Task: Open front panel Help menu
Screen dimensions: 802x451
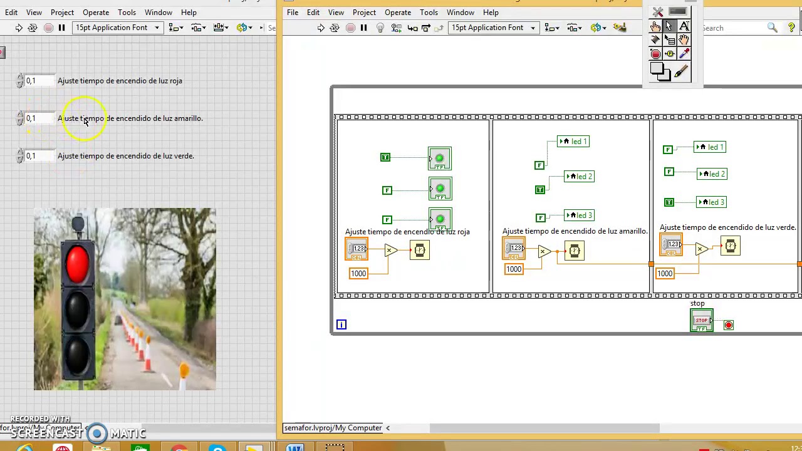Action: [x=189, y=13]
